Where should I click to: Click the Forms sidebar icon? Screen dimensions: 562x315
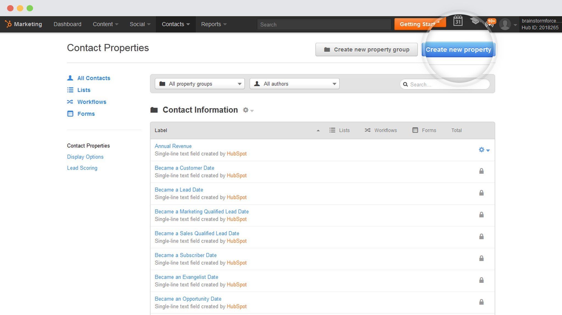[70, 114]
